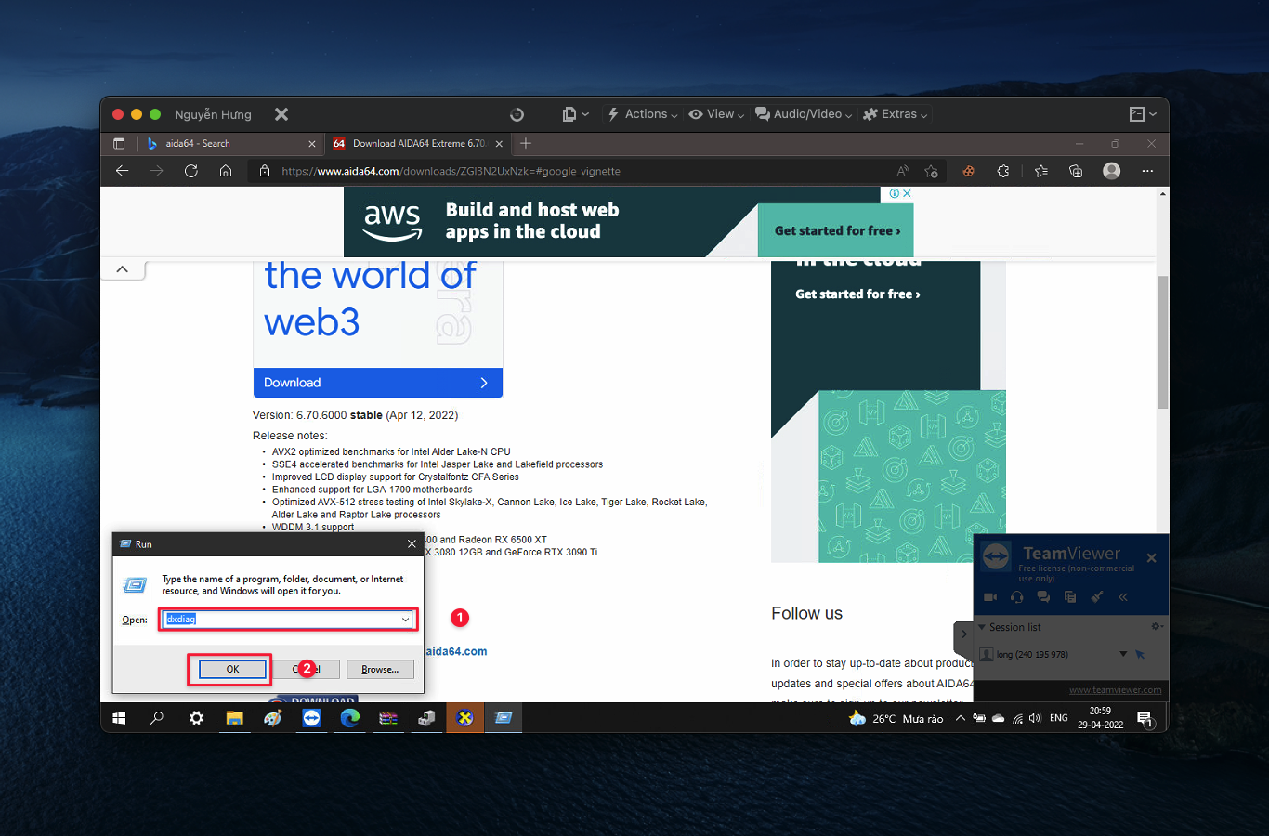Collapse the TeamViewer Session list section
Screen dimensions: 1269x836
[982, 627]
